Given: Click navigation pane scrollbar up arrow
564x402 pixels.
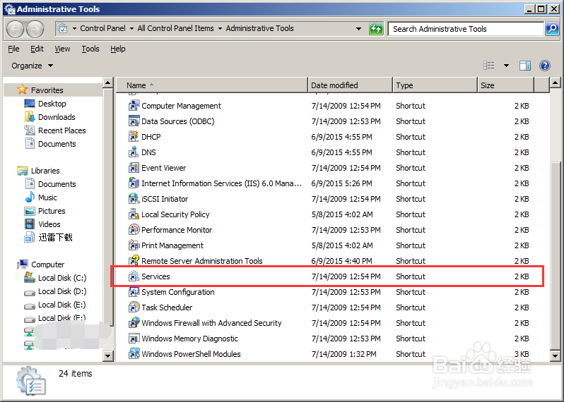Looking at the screenshot, I should coord(108,83).
